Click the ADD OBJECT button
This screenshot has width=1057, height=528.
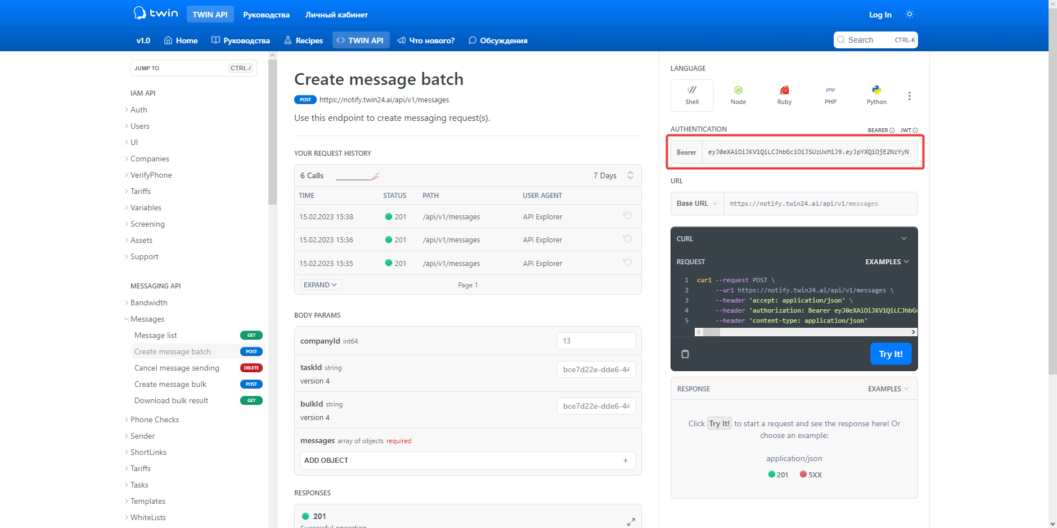coord(467,461)
